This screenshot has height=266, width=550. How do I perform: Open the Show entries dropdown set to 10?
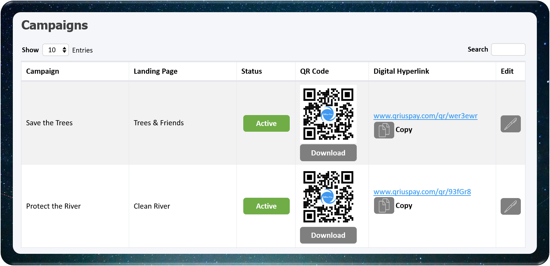55,50
